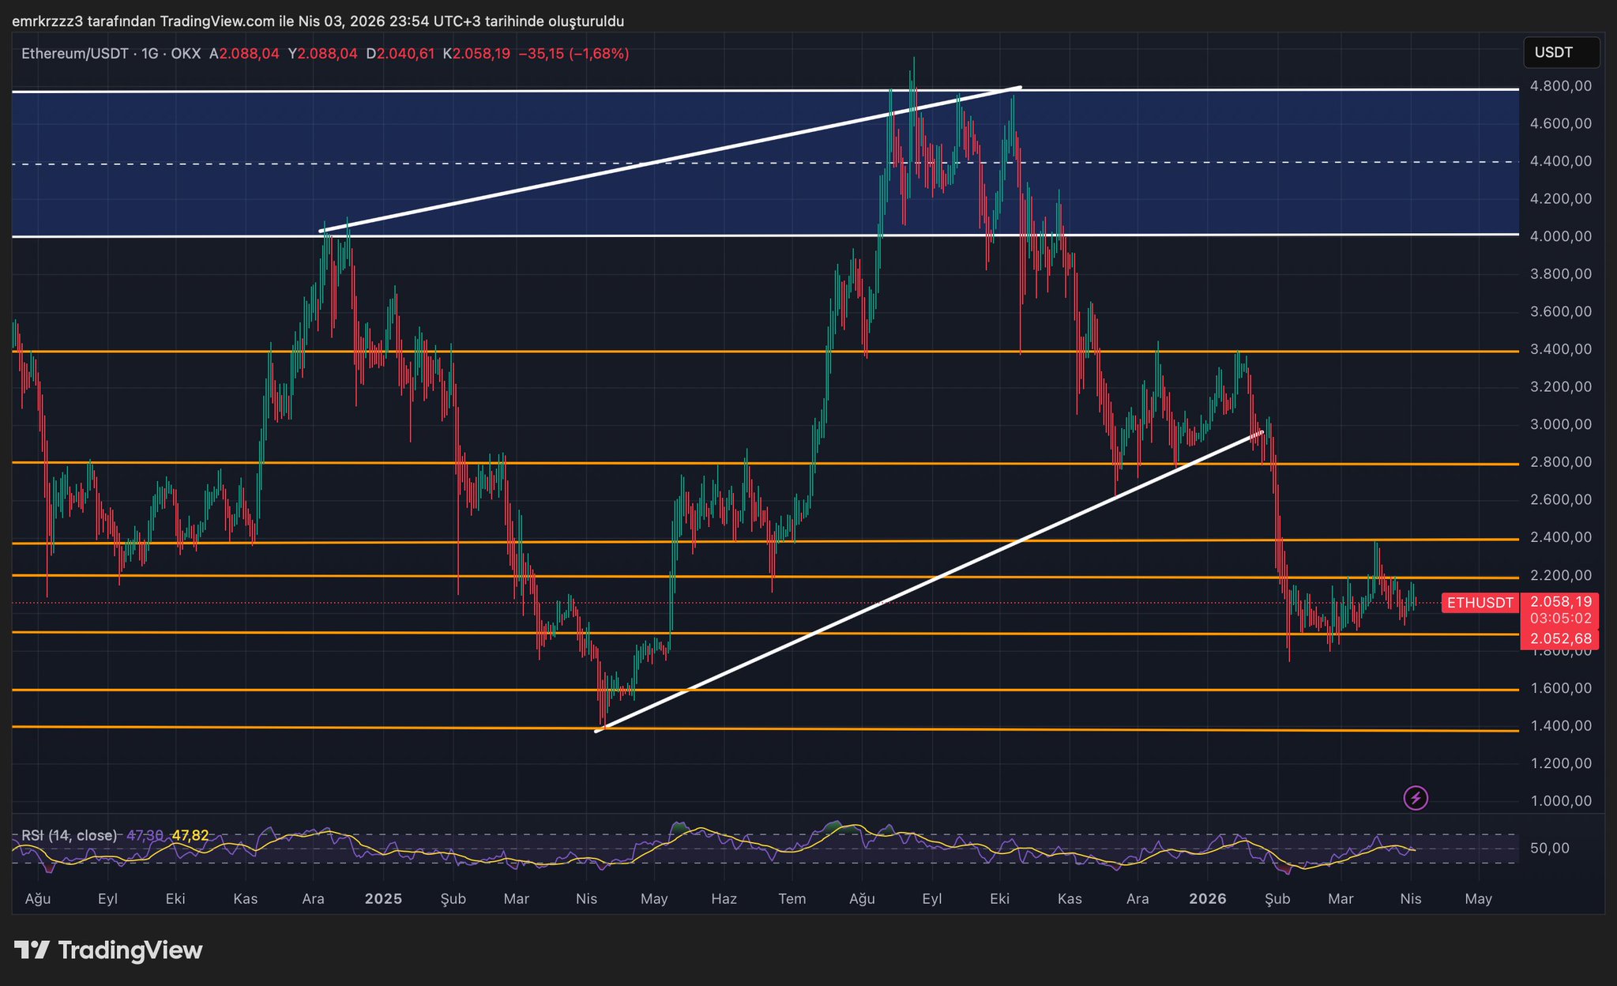This screenshot has height=986, width=1617.
Task: Select the RSI (14, close) indicator label
Action: click(69, 835)
